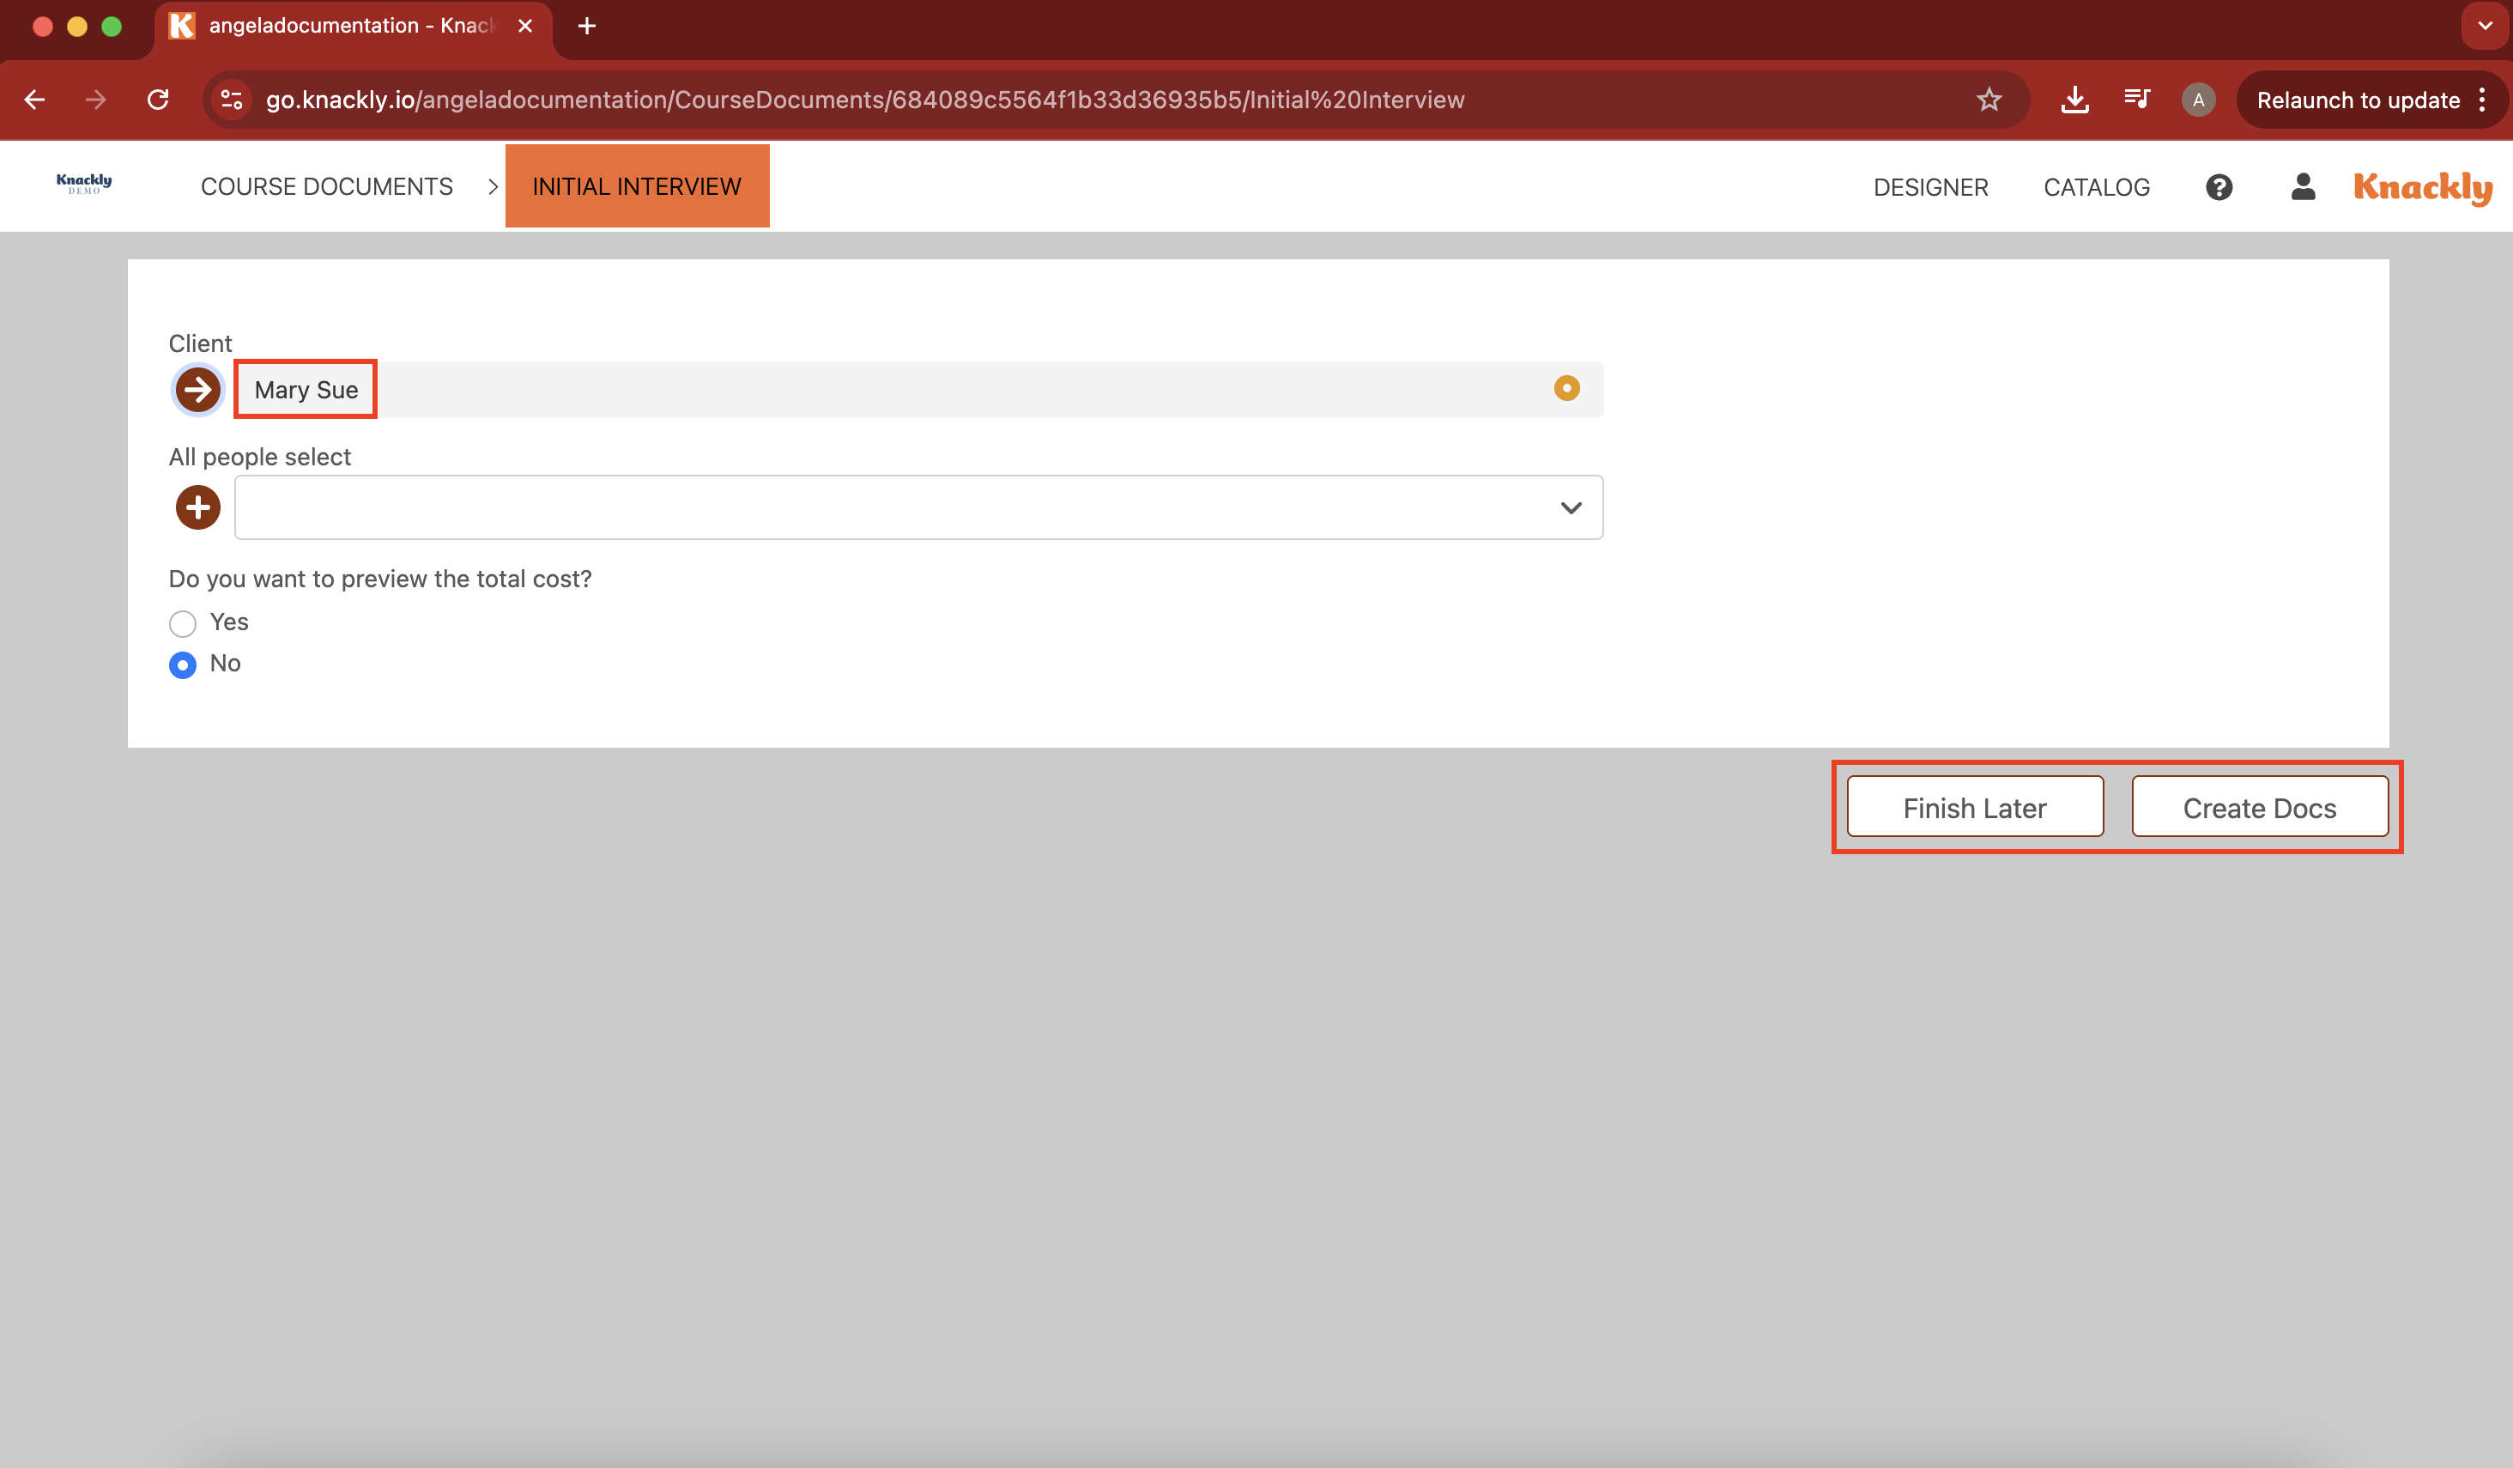
Task: Go to Course Documents breadcrumb
Action: (327, 186)
